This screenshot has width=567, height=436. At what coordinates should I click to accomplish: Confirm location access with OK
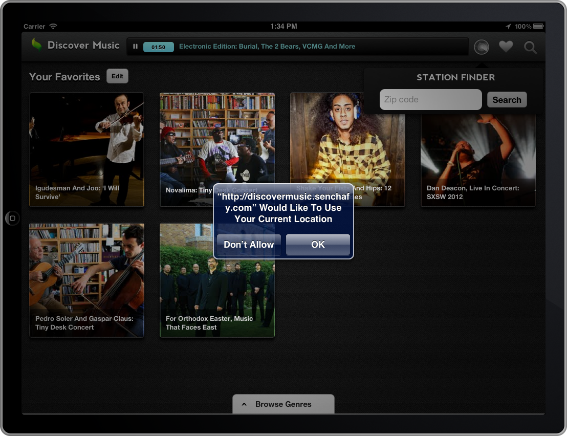(x=318, y=245)
